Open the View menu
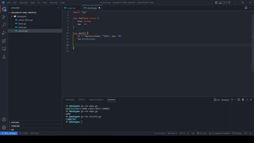 [x=33, y=2]
